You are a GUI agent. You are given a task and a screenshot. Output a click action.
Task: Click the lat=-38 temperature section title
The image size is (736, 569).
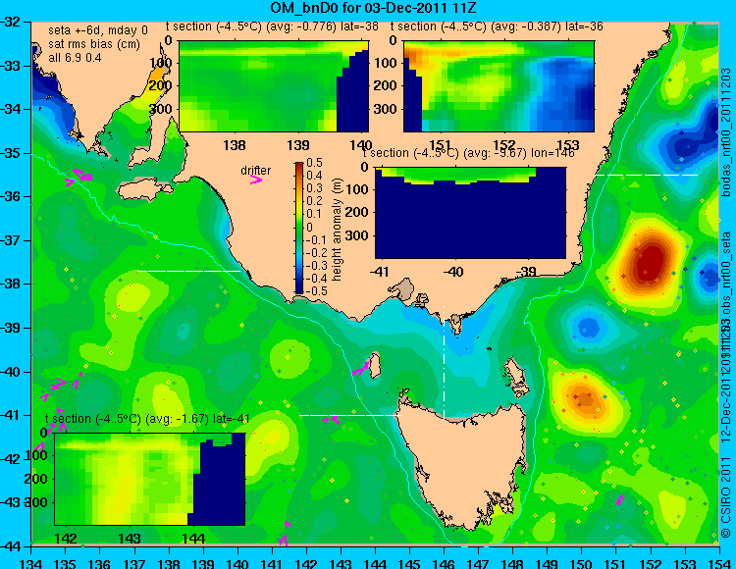click(272, 26)
